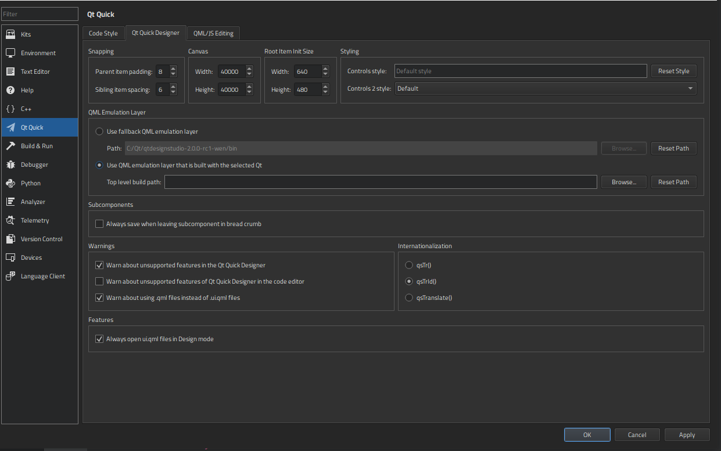The image size is (721, 451).
Task: Switch to the Code Style tab
Action: 103,33
